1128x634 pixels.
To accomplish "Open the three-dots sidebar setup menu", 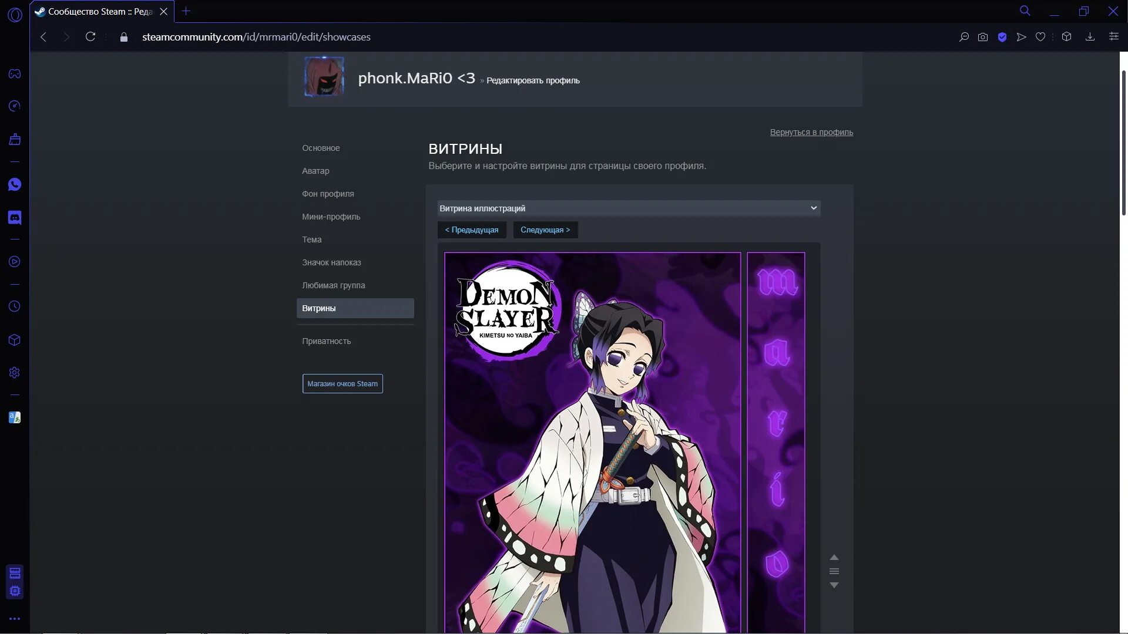I will 15,619.
